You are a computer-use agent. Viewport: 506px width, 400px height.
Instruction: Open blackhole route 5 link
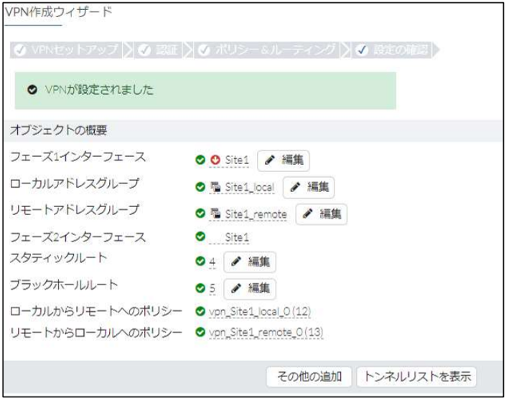[212, 288]
